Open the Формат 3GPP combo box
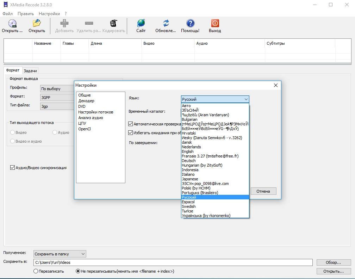This screenshot has height=279, width=355. click(57, 97)
